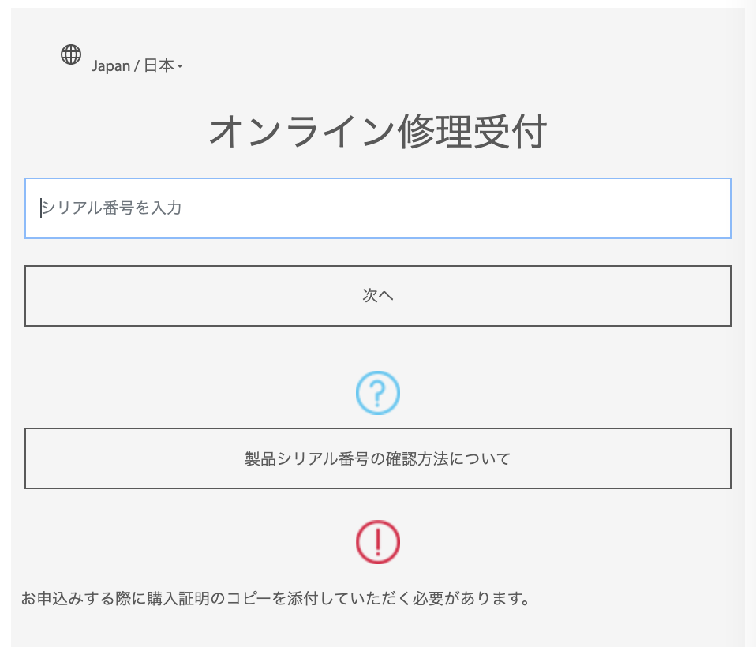The image size is (756, 647).
Task: Open the Japan / 日本 region dropdown
Action: click(137, 66)
